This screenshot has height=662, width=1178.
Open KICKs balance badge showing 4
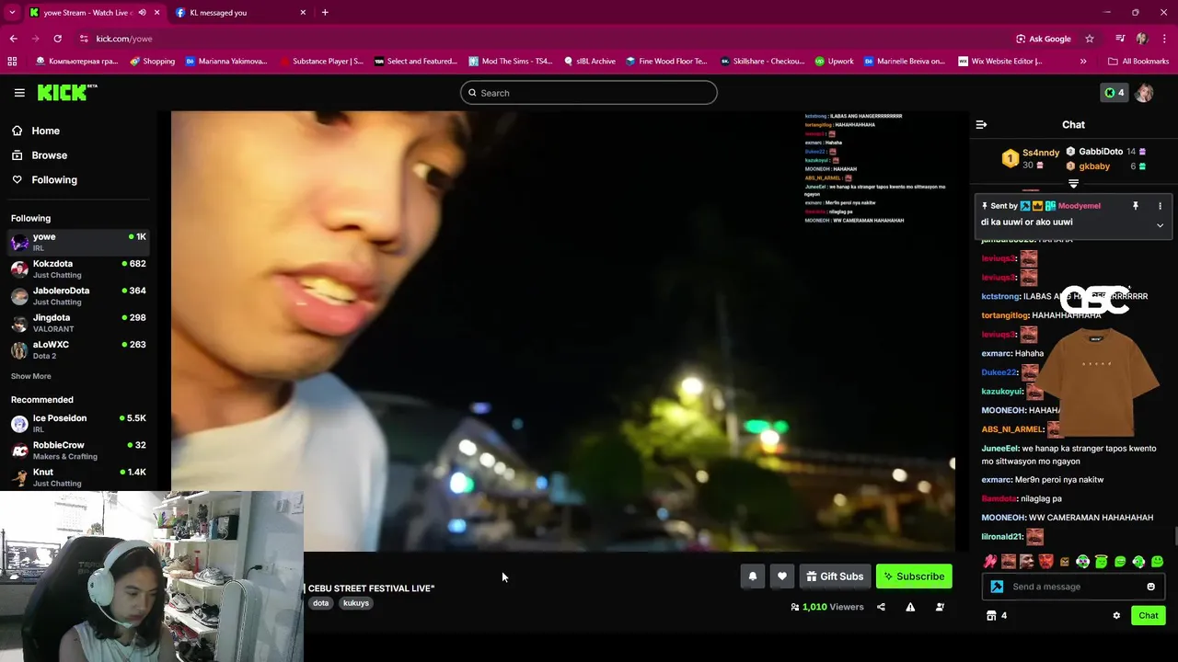1114,93
